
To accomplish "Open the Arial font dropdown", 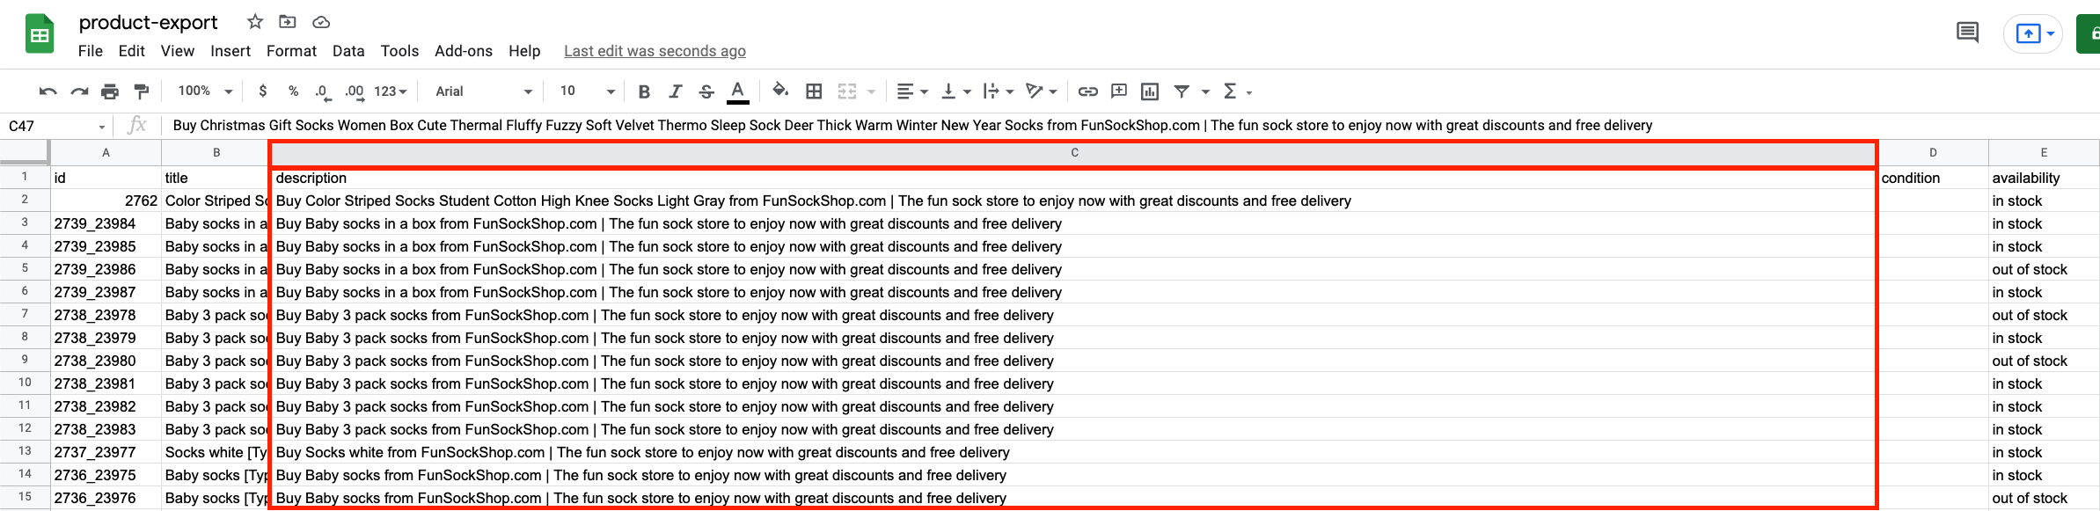I will pyautogui.click(x=484, y=91).
